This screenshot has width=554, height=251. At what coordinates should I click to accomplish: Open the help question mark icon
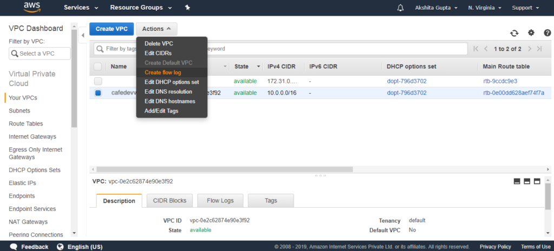(x=548, y=33)
